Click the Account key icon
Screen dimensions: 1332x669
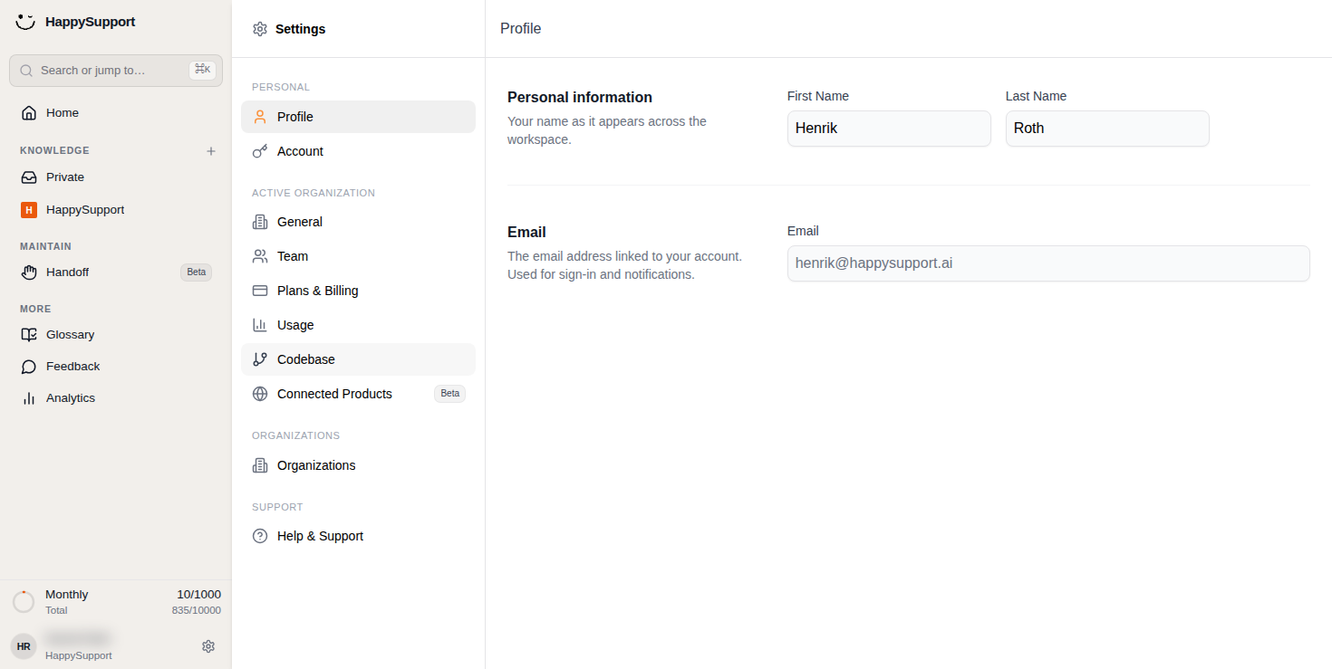pos(260,151)
